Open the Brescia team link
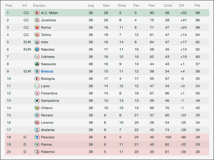Image resolution: width=214 pixels, height=160 pixels. [47, 71]
